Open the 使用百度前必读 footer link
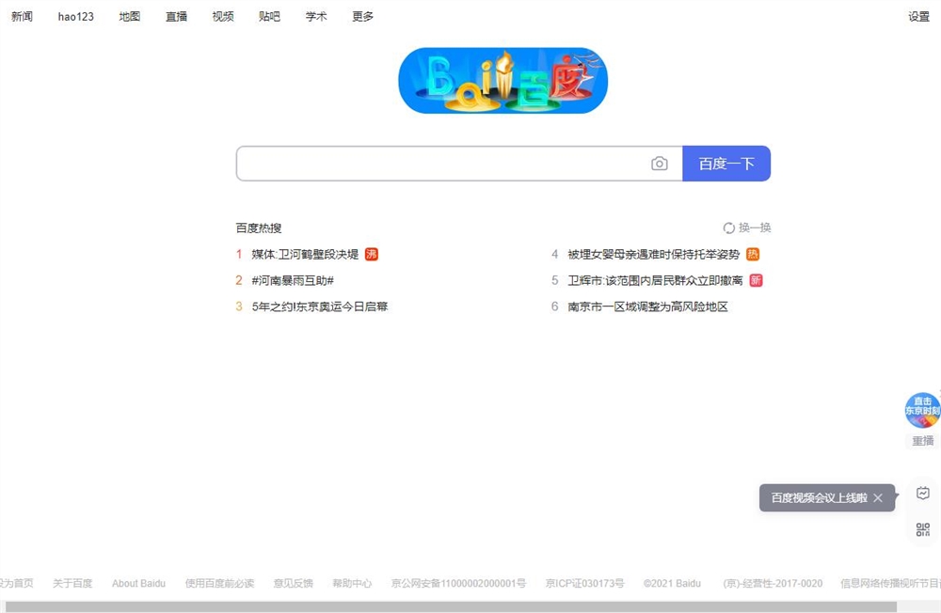Viewport: 941px width, 613px height. click(219, 583)
